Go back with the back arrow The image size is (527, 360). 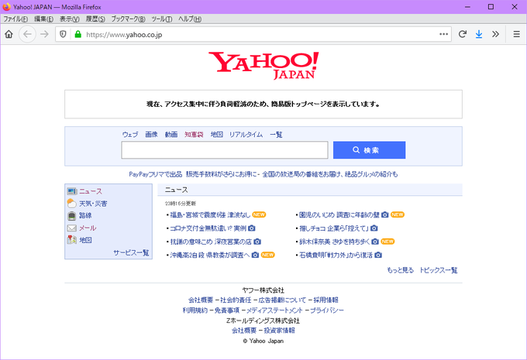[27, 34]
